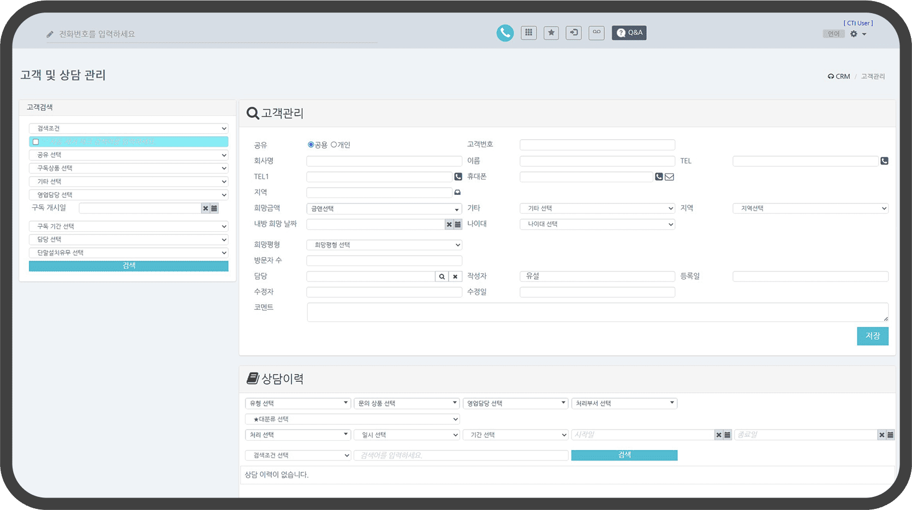Open the 유형 선택 dropdown in 상담이력
Screen dimensions: 912x510
click(297, 403)
